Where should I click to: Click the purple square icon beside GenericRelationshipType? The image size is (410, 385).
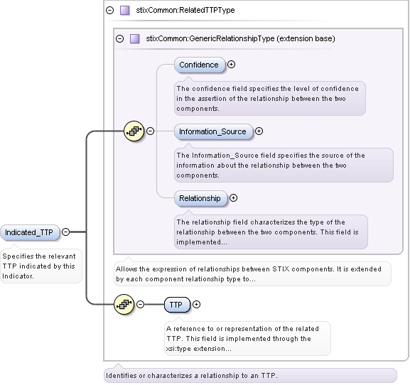click(135, 38)
